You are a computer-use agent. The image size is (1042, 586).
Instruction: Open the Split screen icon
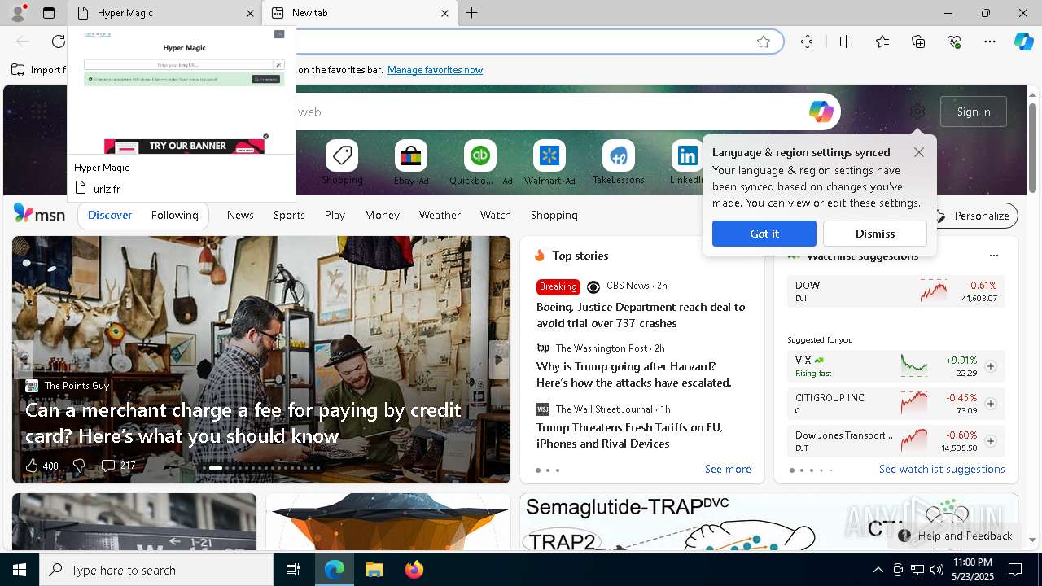[x=846, y=42]
